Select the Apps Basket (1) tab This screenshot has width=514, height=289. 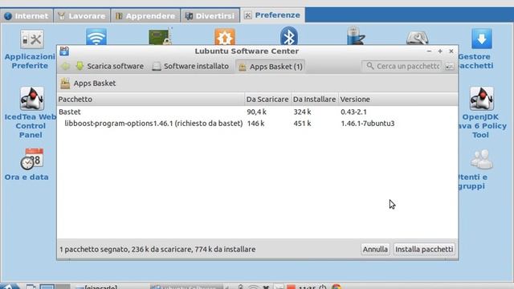tap(271, 67)
